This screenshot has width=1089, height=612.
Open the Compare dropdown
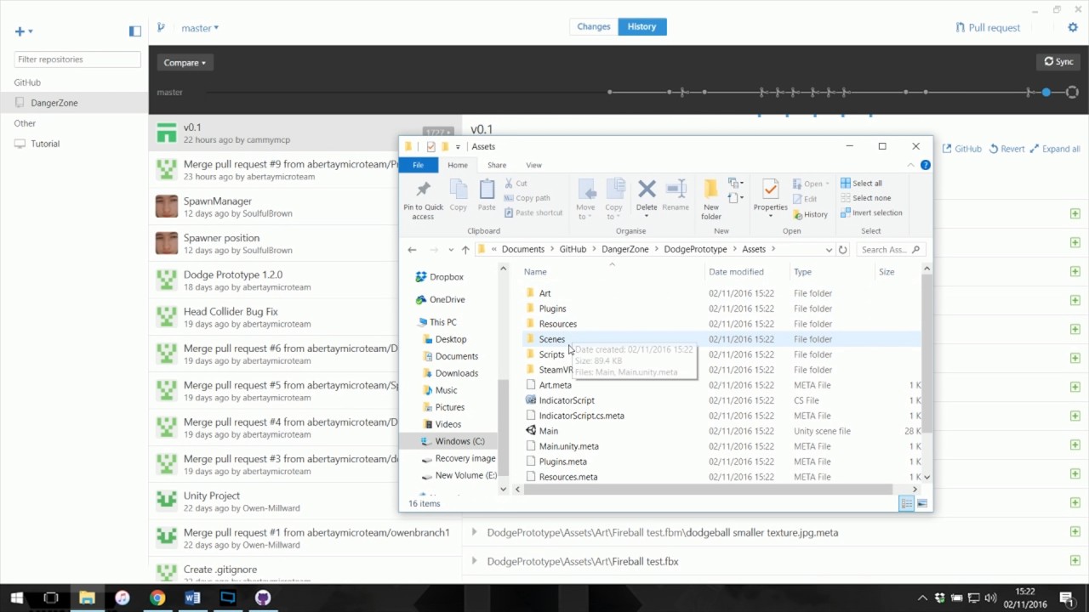pos(185,62)
